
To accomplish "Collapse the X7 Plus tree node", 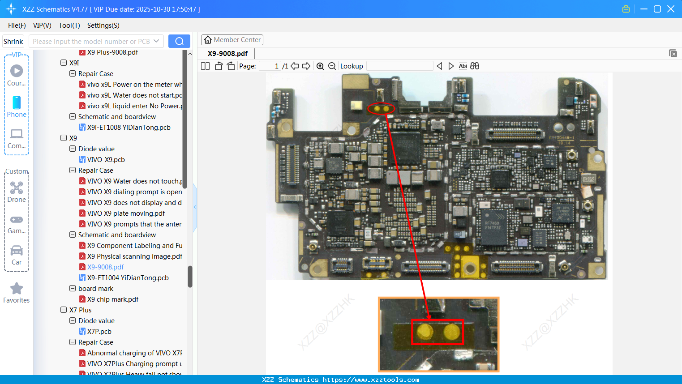I will pyautogui.click(x=64, y=310).
